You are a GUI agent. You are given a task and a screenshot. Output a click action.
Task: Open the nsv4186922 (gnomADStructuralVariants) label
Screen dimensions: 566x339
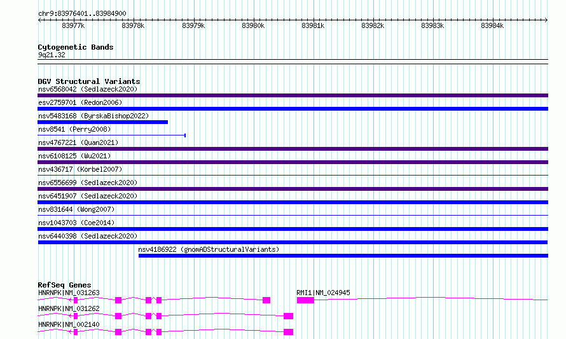coord(209,249)
